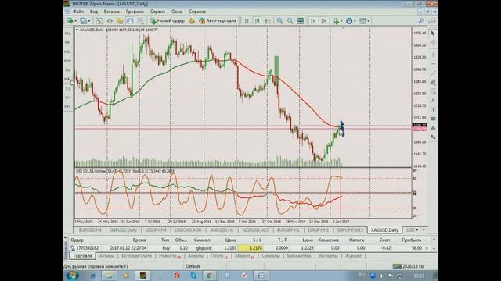This screenshot has height=281, width=501.
Task: Click the Templates toolbar icon
Action: click(x=362, y=21)
